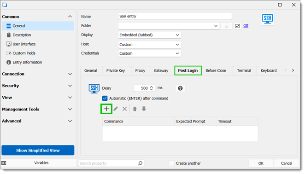Expand the Management Tools section
Viewport: 305px width, 174px height.
point(70,110)
